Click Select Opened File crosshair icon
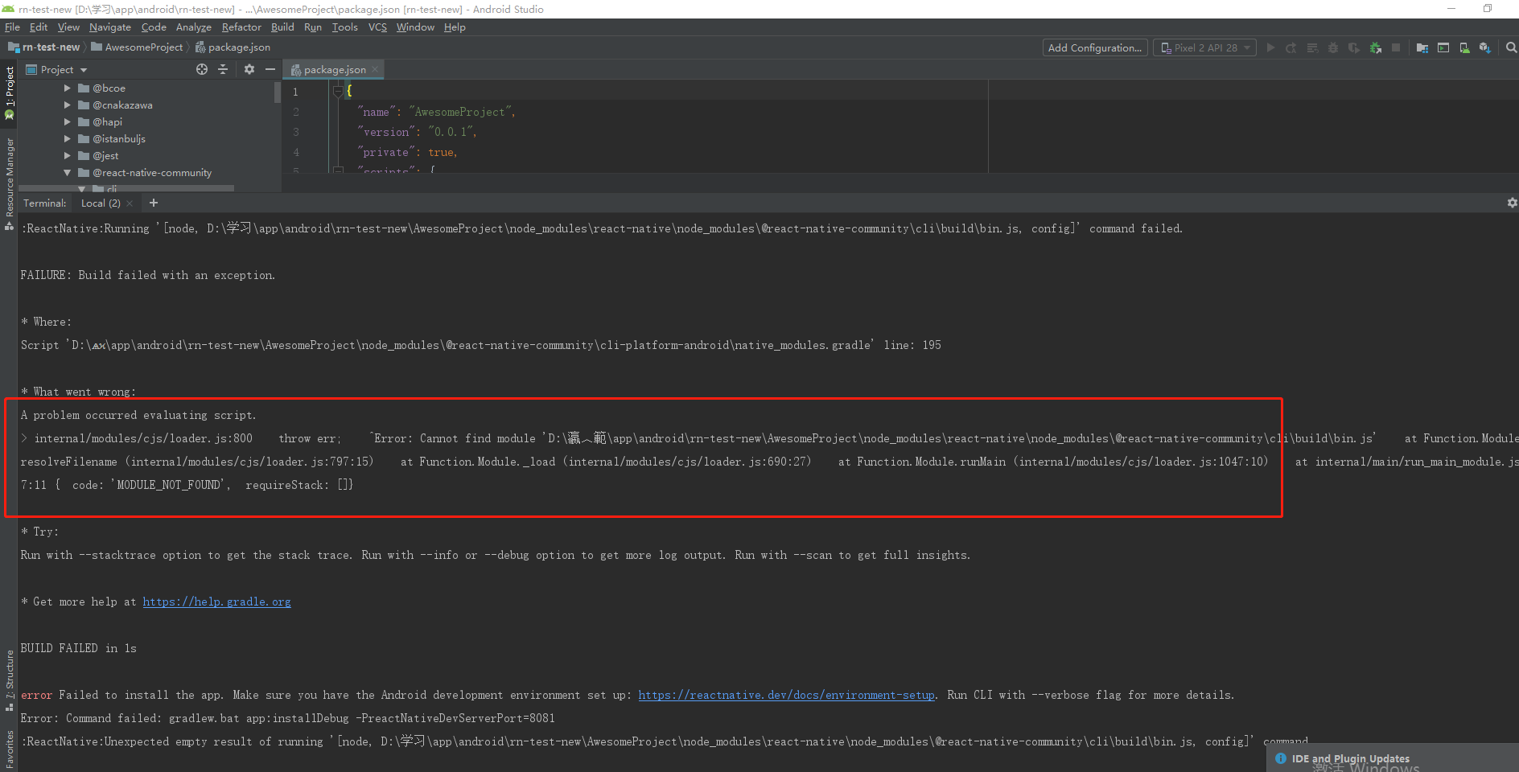The height and width of the screenshot is (772, 1519). (x=202, y=69)
